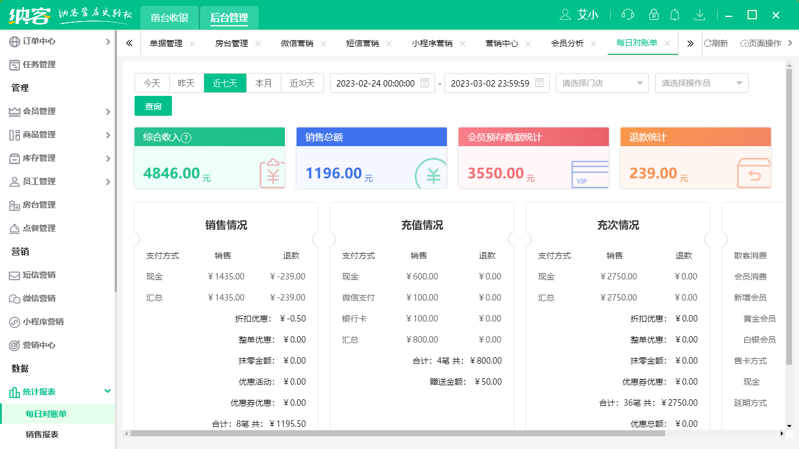Click 刷新 to refresh the page
799x449 pixels.
(x=718, y=43)
